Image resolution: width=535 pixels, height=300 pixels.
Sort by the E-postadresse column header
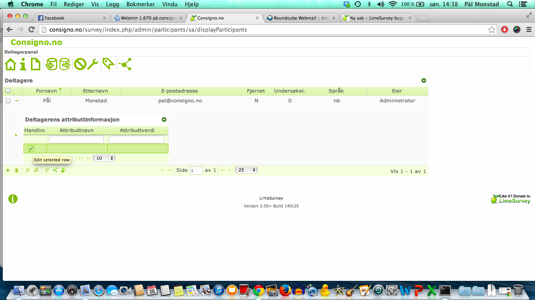(180, 91)
